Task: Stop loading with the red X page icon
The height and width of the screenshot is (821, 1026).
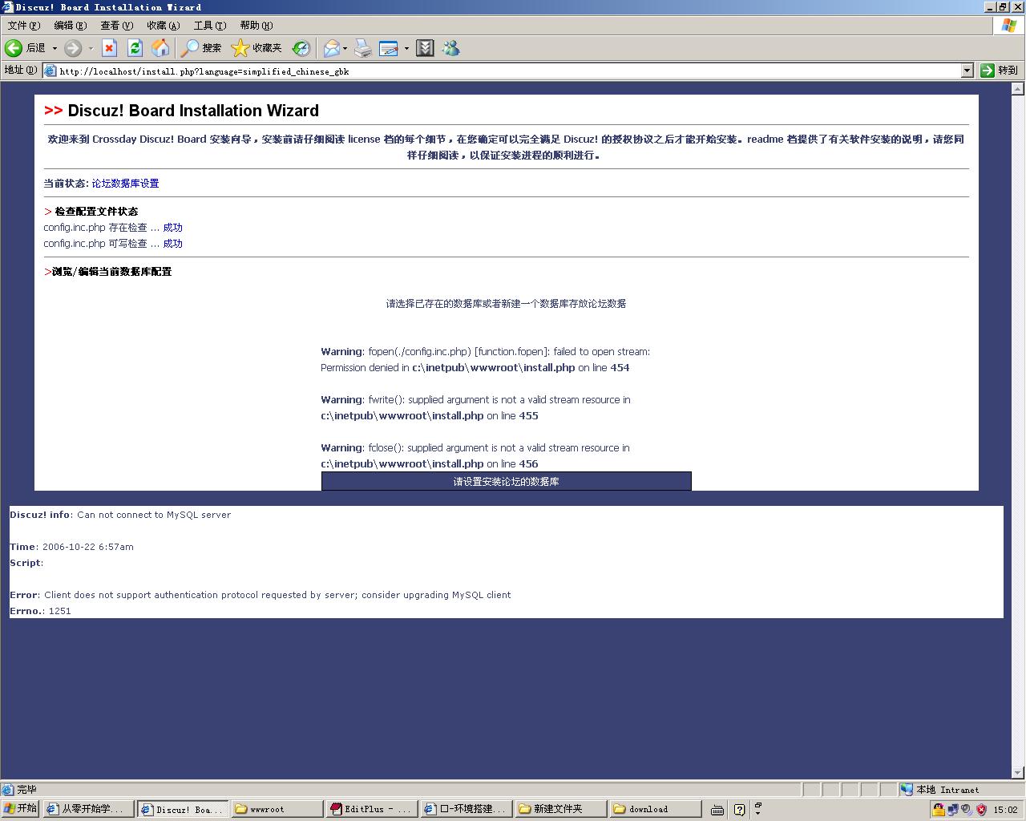Action: click(110, 48)
